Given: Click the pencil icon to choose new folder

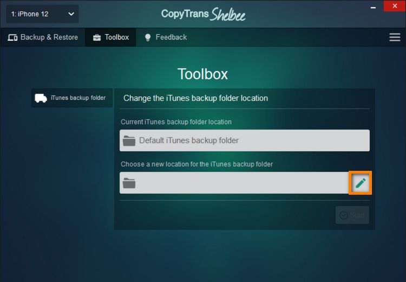Looking at the screenshot, I should [360, 183].
